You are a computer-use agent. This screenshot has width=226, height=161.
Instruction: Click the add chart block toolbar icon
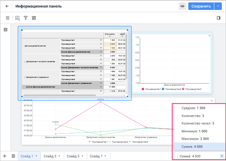[x=17, y=18]
